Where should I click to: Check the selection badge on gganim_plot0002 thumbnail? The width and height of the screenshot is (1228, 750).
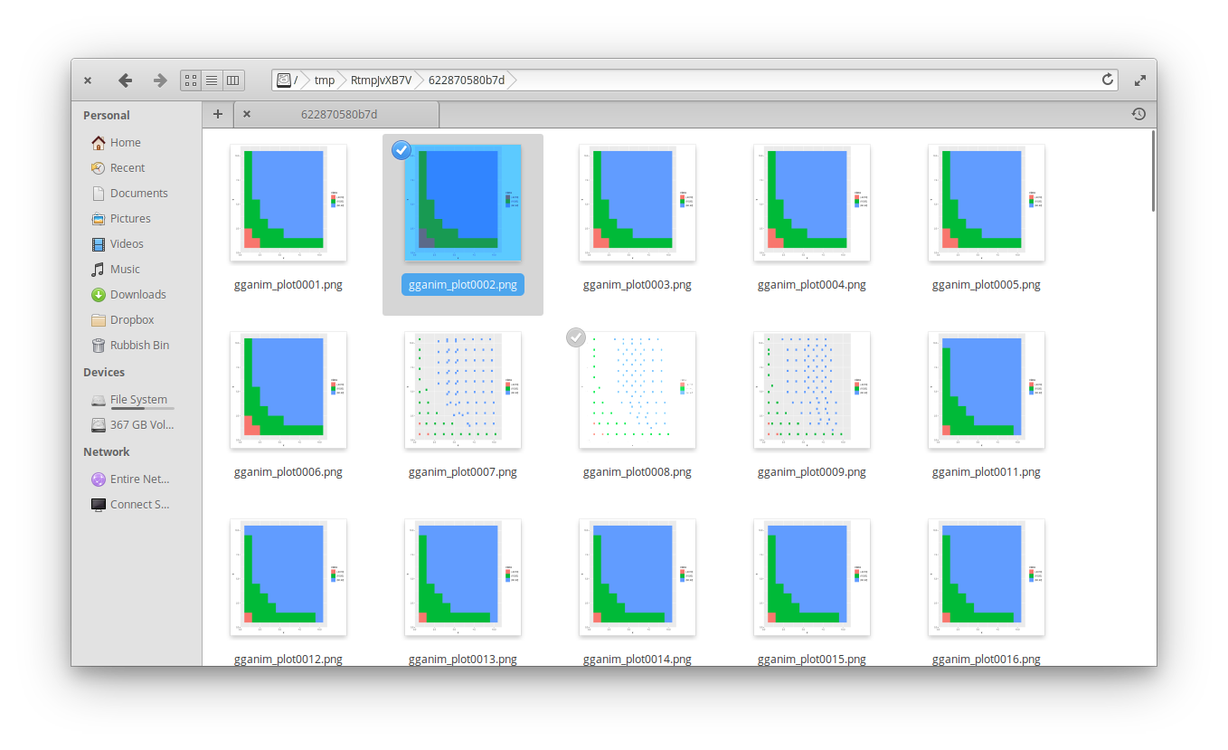click(x=401, y=150)
